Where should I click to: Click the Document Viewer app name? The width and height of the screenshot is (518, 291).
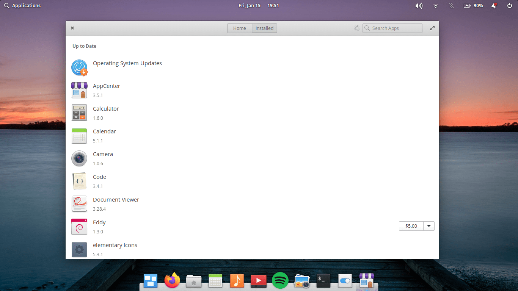tap(116, 200)
